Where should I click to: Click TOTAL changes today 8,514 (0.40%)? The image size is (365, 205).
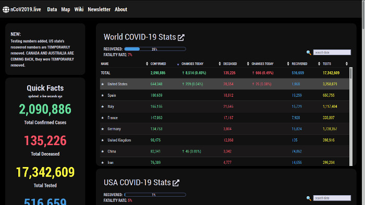(194, 73)
